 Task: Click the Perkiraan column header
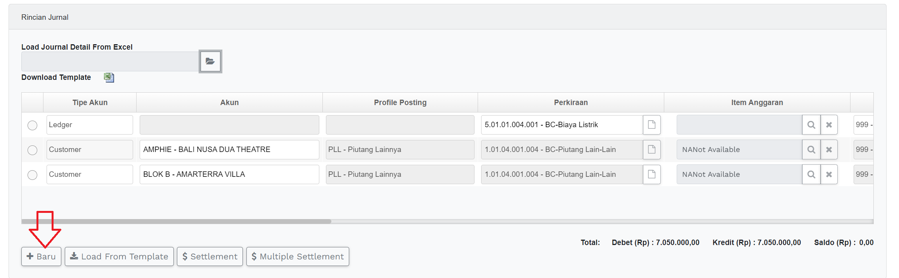click(571, 102)
